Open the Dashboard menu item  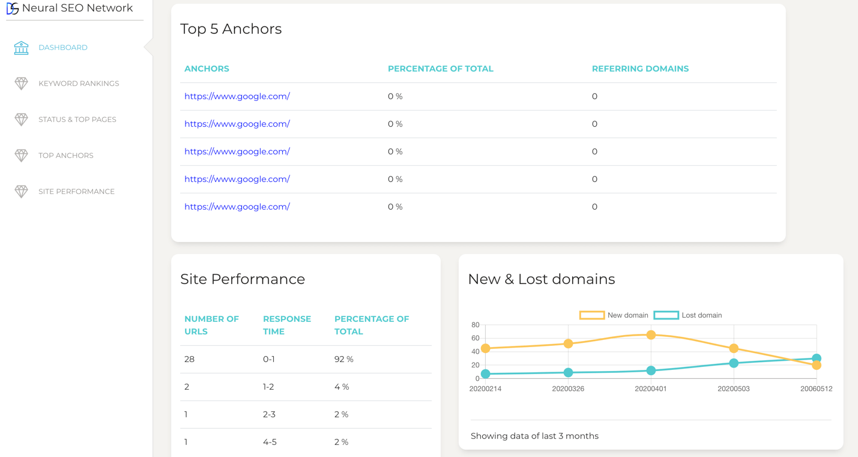click(63, 47)
